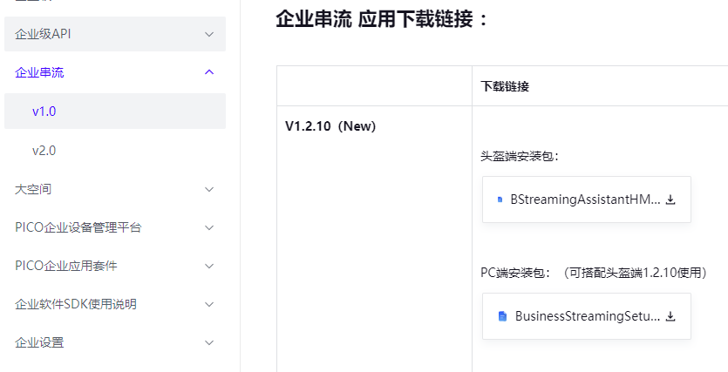
Task: Expand the 企业软件SDK使用说明 chevron
Action: coord(209,304)
